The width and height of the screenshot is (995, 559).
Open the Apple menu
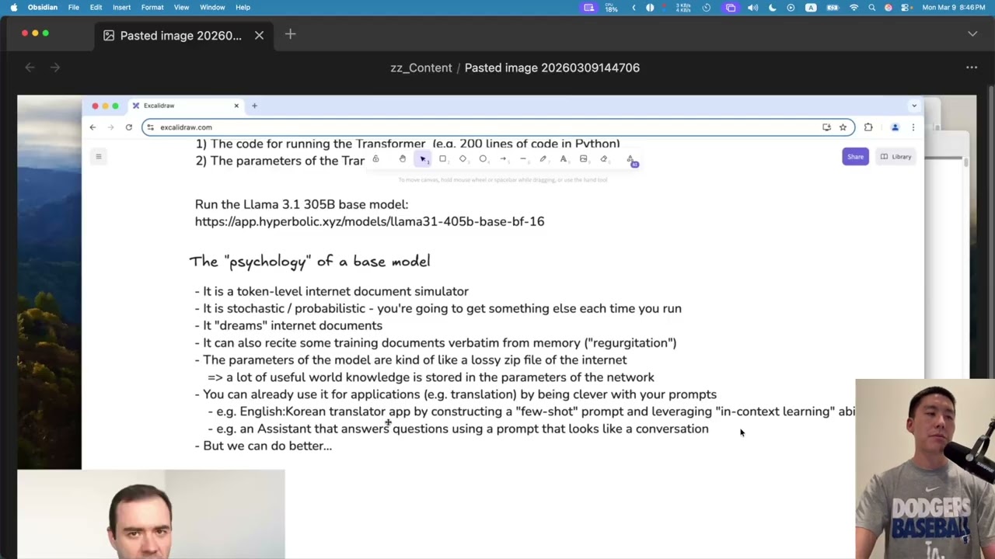[13, 7]
